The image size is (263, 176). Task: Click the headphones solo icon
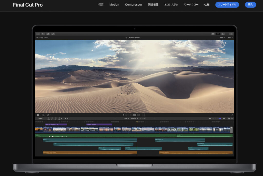[x=216, y=119]
